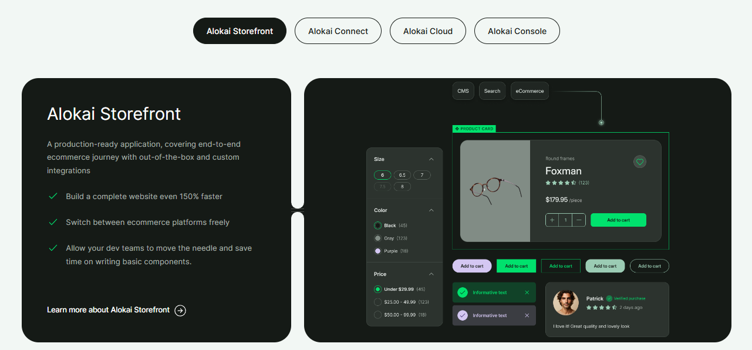Collapse the Price filter section
The image size is (752, 350).
431,274
